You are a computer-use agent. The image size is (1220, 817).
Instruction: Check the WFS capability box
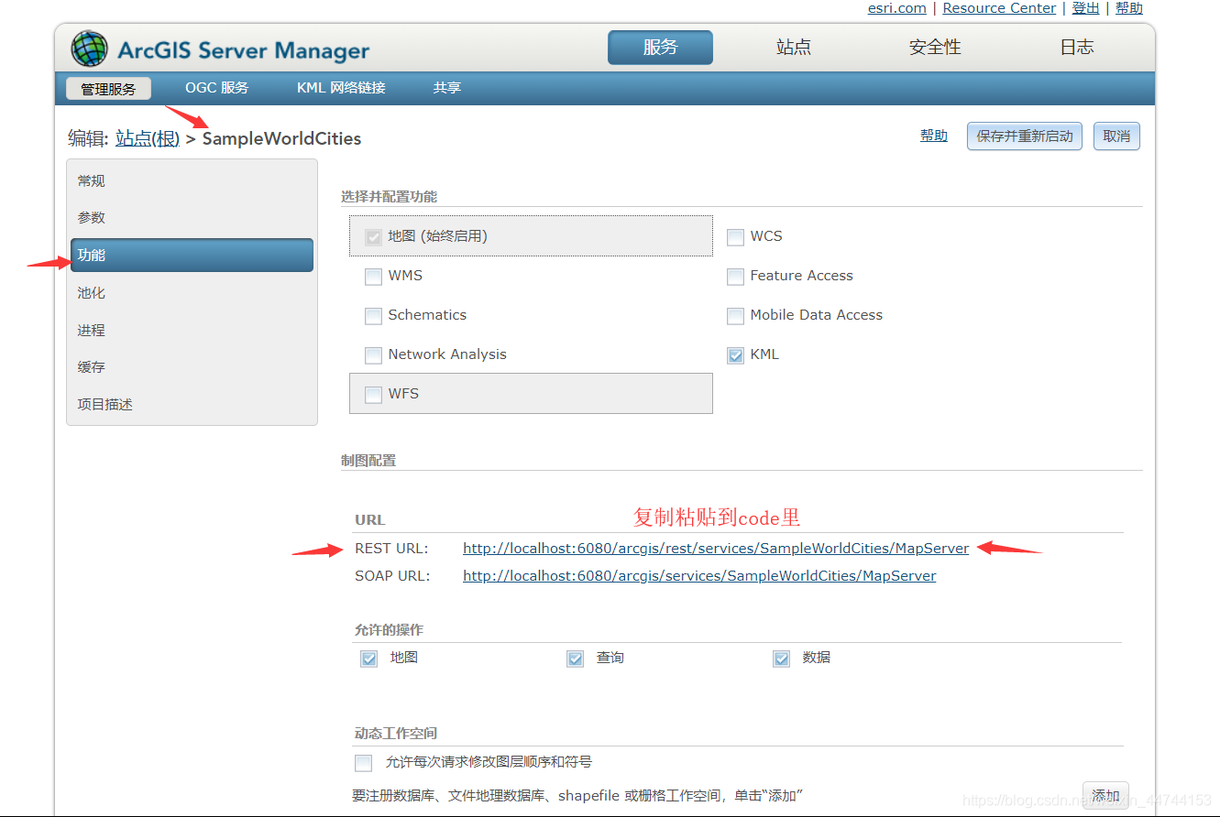coord(373,395)
